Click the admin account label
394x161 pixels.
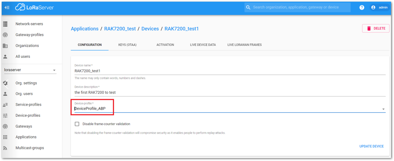(x=383, y=8)
